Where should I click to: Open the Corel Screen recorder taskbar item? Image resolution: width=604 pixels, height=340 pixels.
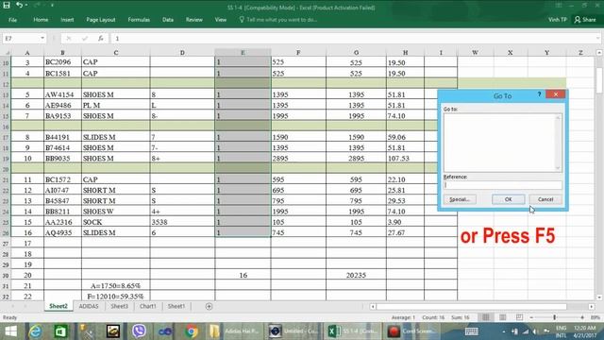pyautogui.click(x=412, y=331)
